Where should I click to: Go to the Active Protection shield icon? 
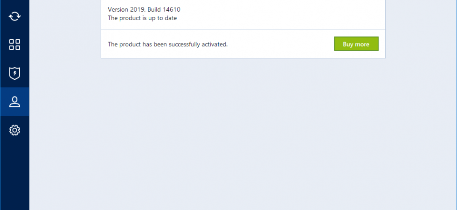14,73
